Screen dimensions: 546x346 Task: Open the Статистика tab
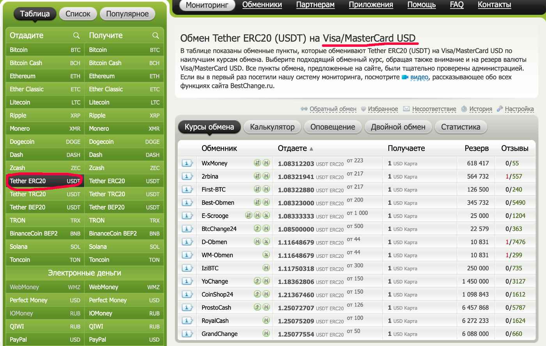click(461, 127)
